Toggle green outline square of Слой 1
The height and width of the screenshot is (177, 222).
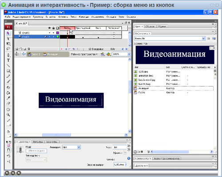click(58, 37)
